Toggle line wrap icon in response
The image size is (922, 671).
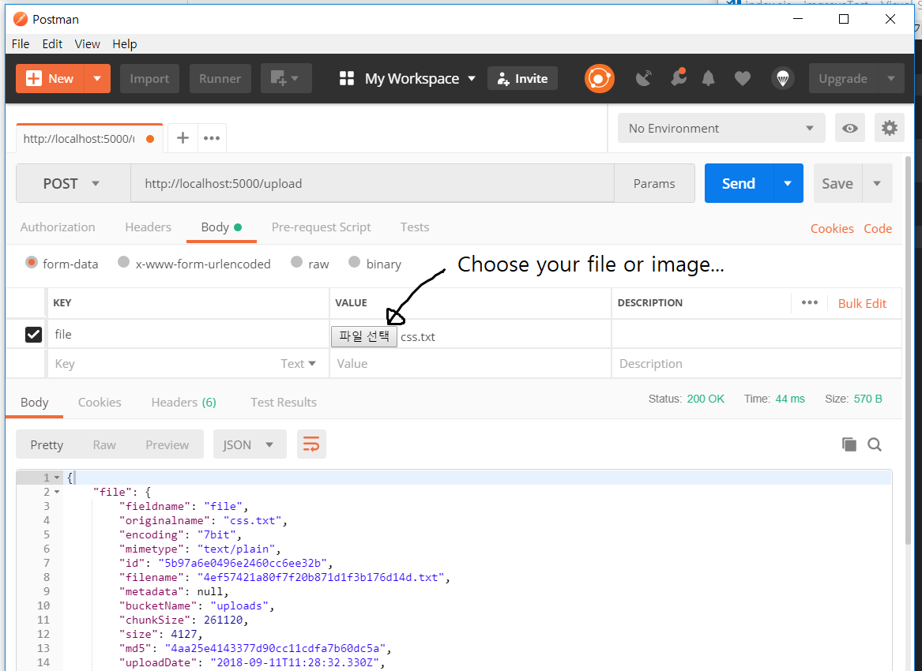[x=311, y=444]
